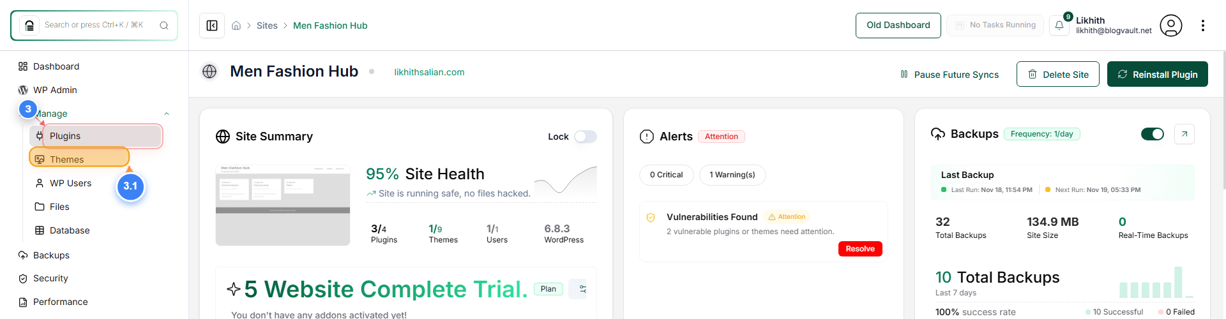1226x319 pixels.
Task: Open backups detail arrow icon
Action: click(x=1184, y=134)
